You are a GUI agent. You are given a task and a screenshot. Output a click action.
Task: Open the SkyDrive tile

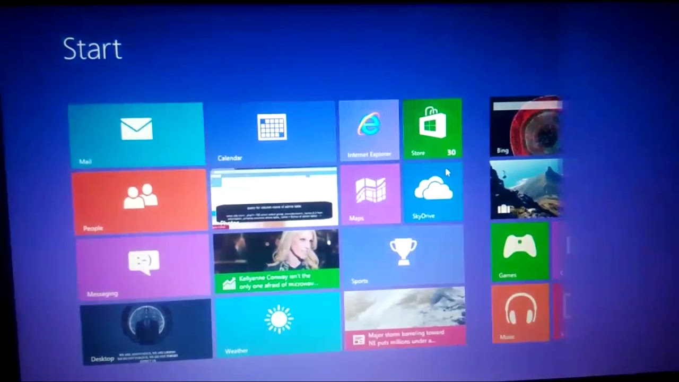coord(433,192)
